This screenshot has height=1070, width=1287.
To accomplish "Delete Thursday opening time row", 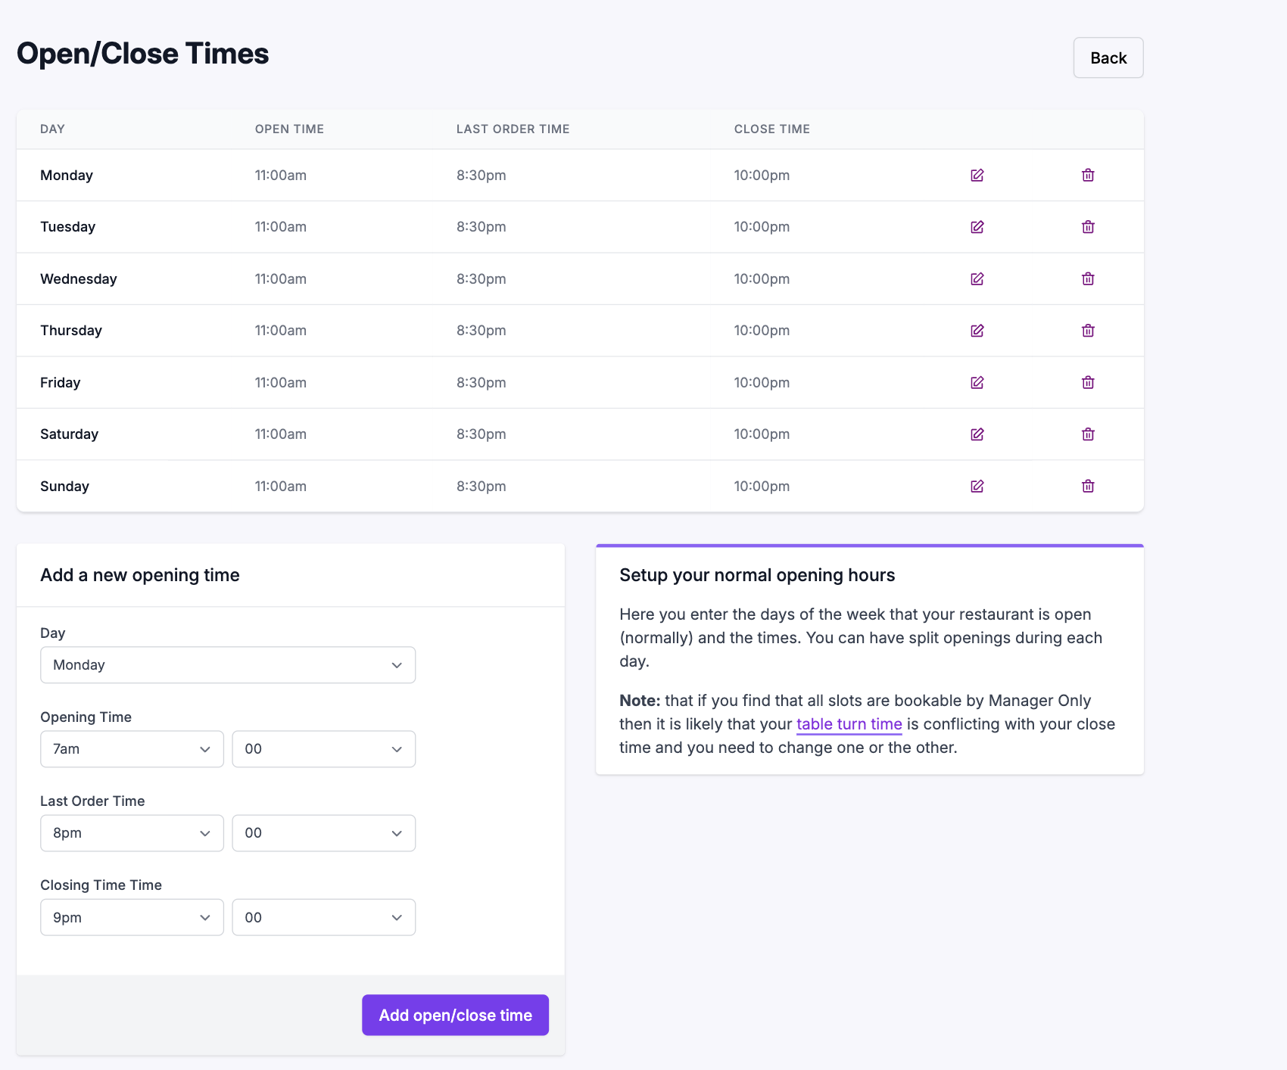I will 1088,331.
